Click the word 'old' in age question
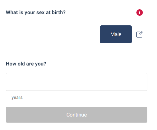157x130 pixels. pos(21,64)
